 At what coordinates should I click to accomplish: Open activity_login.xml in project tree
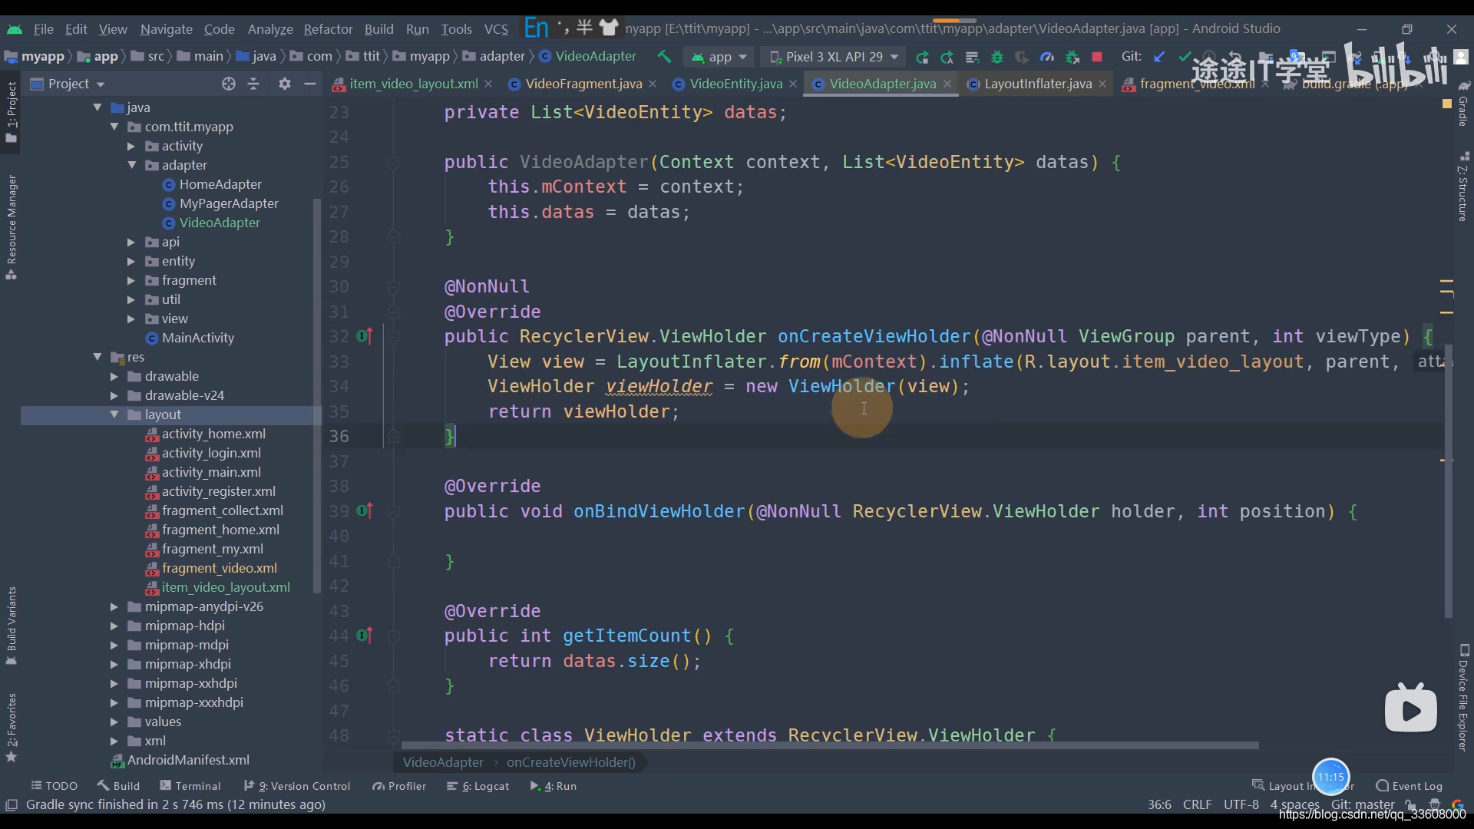211,453
